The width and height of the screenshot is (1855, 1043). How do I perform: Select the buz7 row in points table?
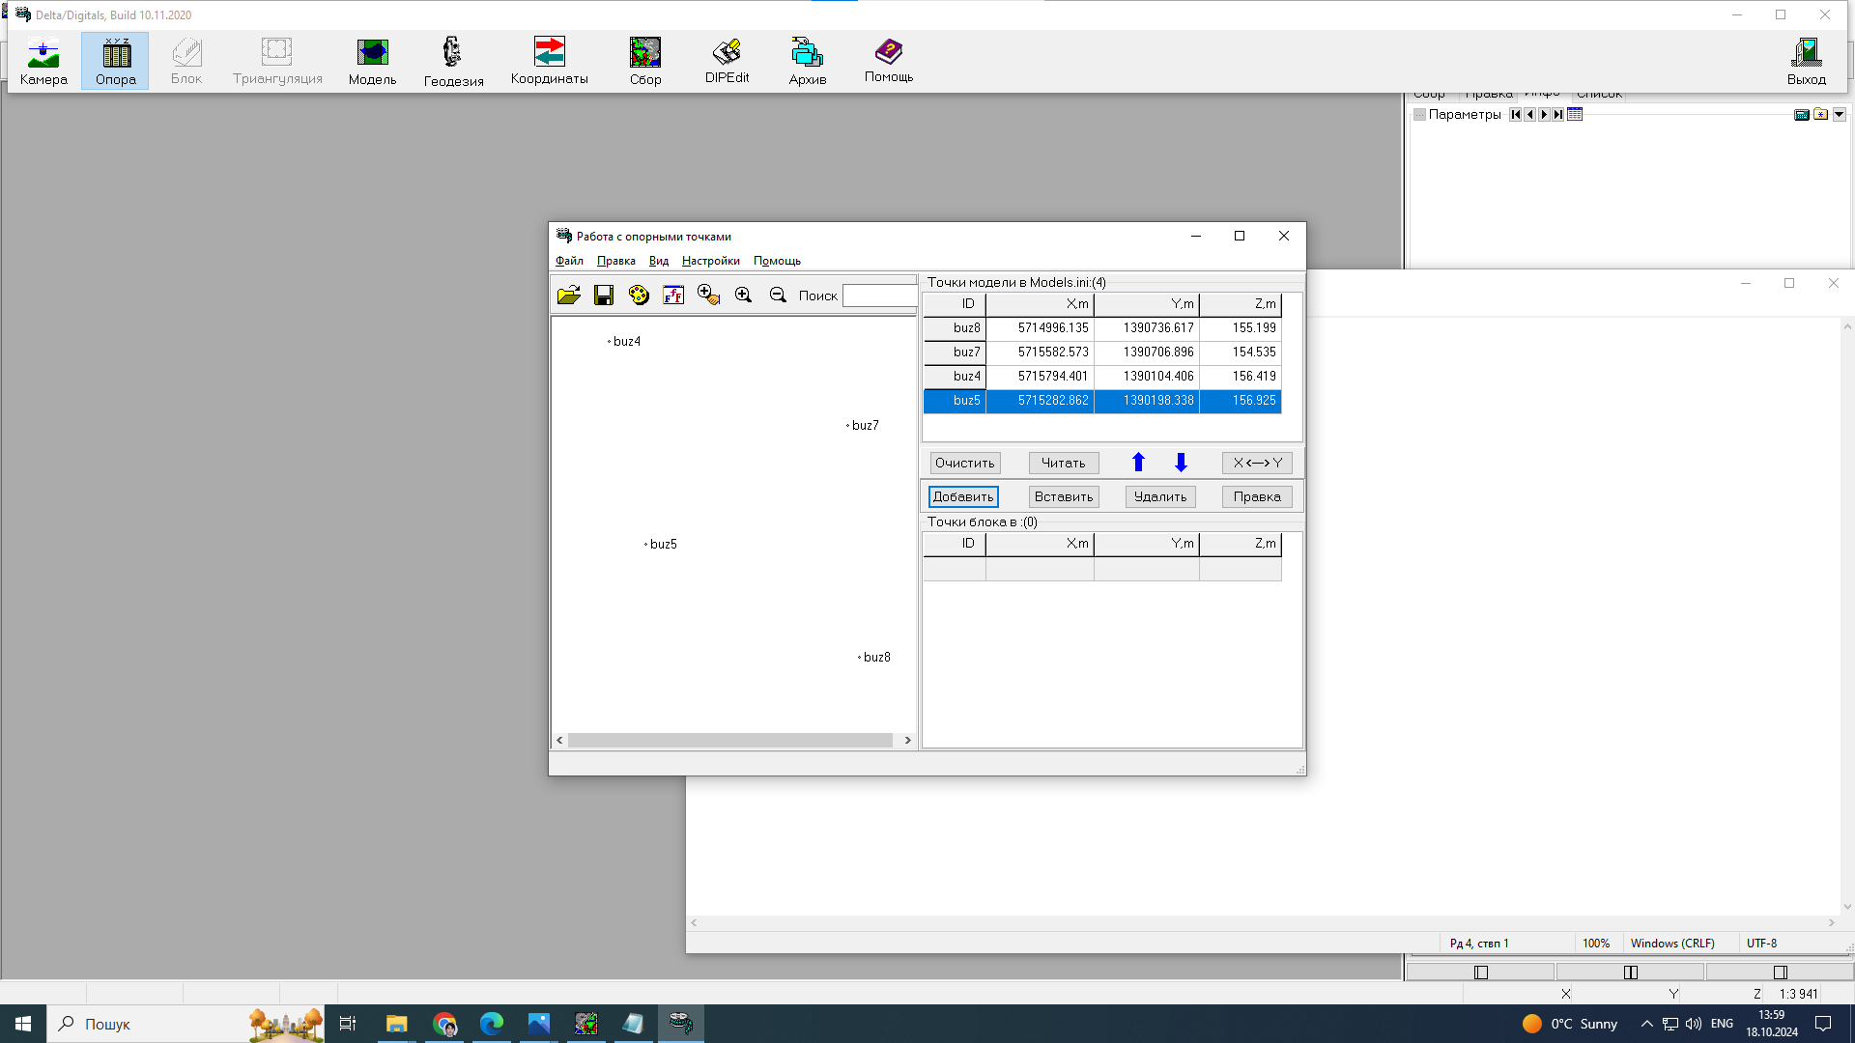tap(1101, 352)
